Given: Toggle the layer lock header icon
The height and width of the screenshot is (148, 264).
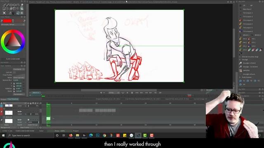Looking at the screenshot, I should tap(31, 103).
